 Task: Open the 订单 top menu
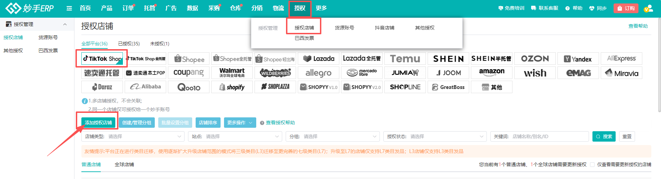pos(128,8)
